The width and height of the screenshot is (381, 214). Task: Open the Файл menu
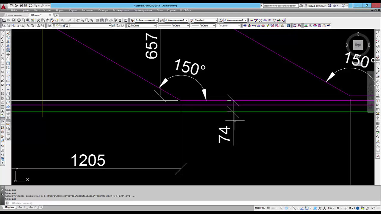(14, 10)
